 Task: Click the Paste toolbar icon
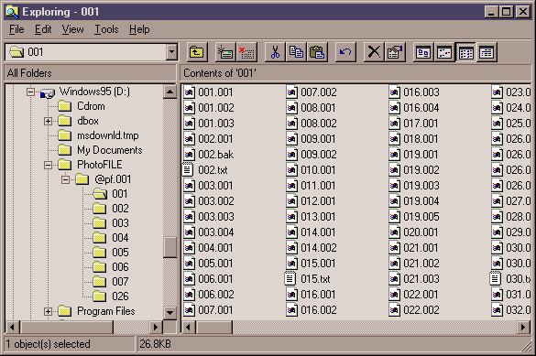317,52
